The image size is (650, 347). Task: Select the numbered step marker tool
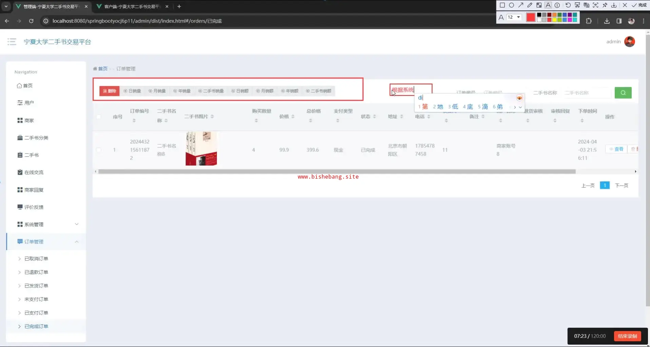click(557, 5)
